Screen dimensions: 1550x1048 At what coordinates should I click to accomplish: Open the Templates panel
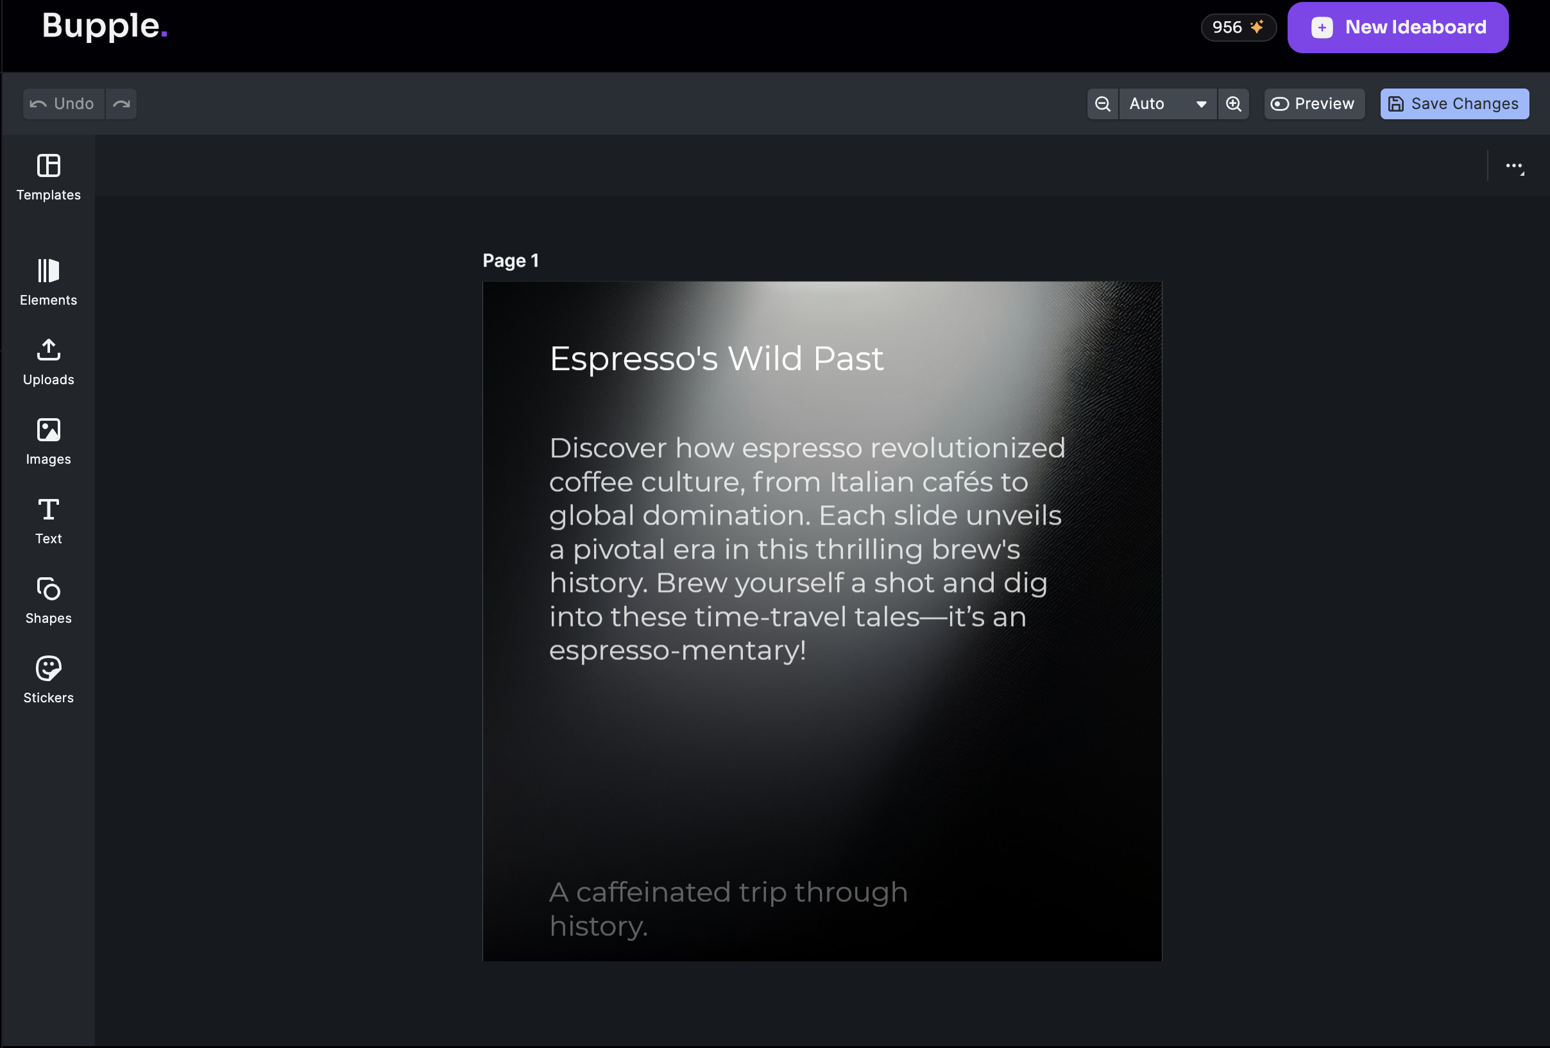[48, 176]
